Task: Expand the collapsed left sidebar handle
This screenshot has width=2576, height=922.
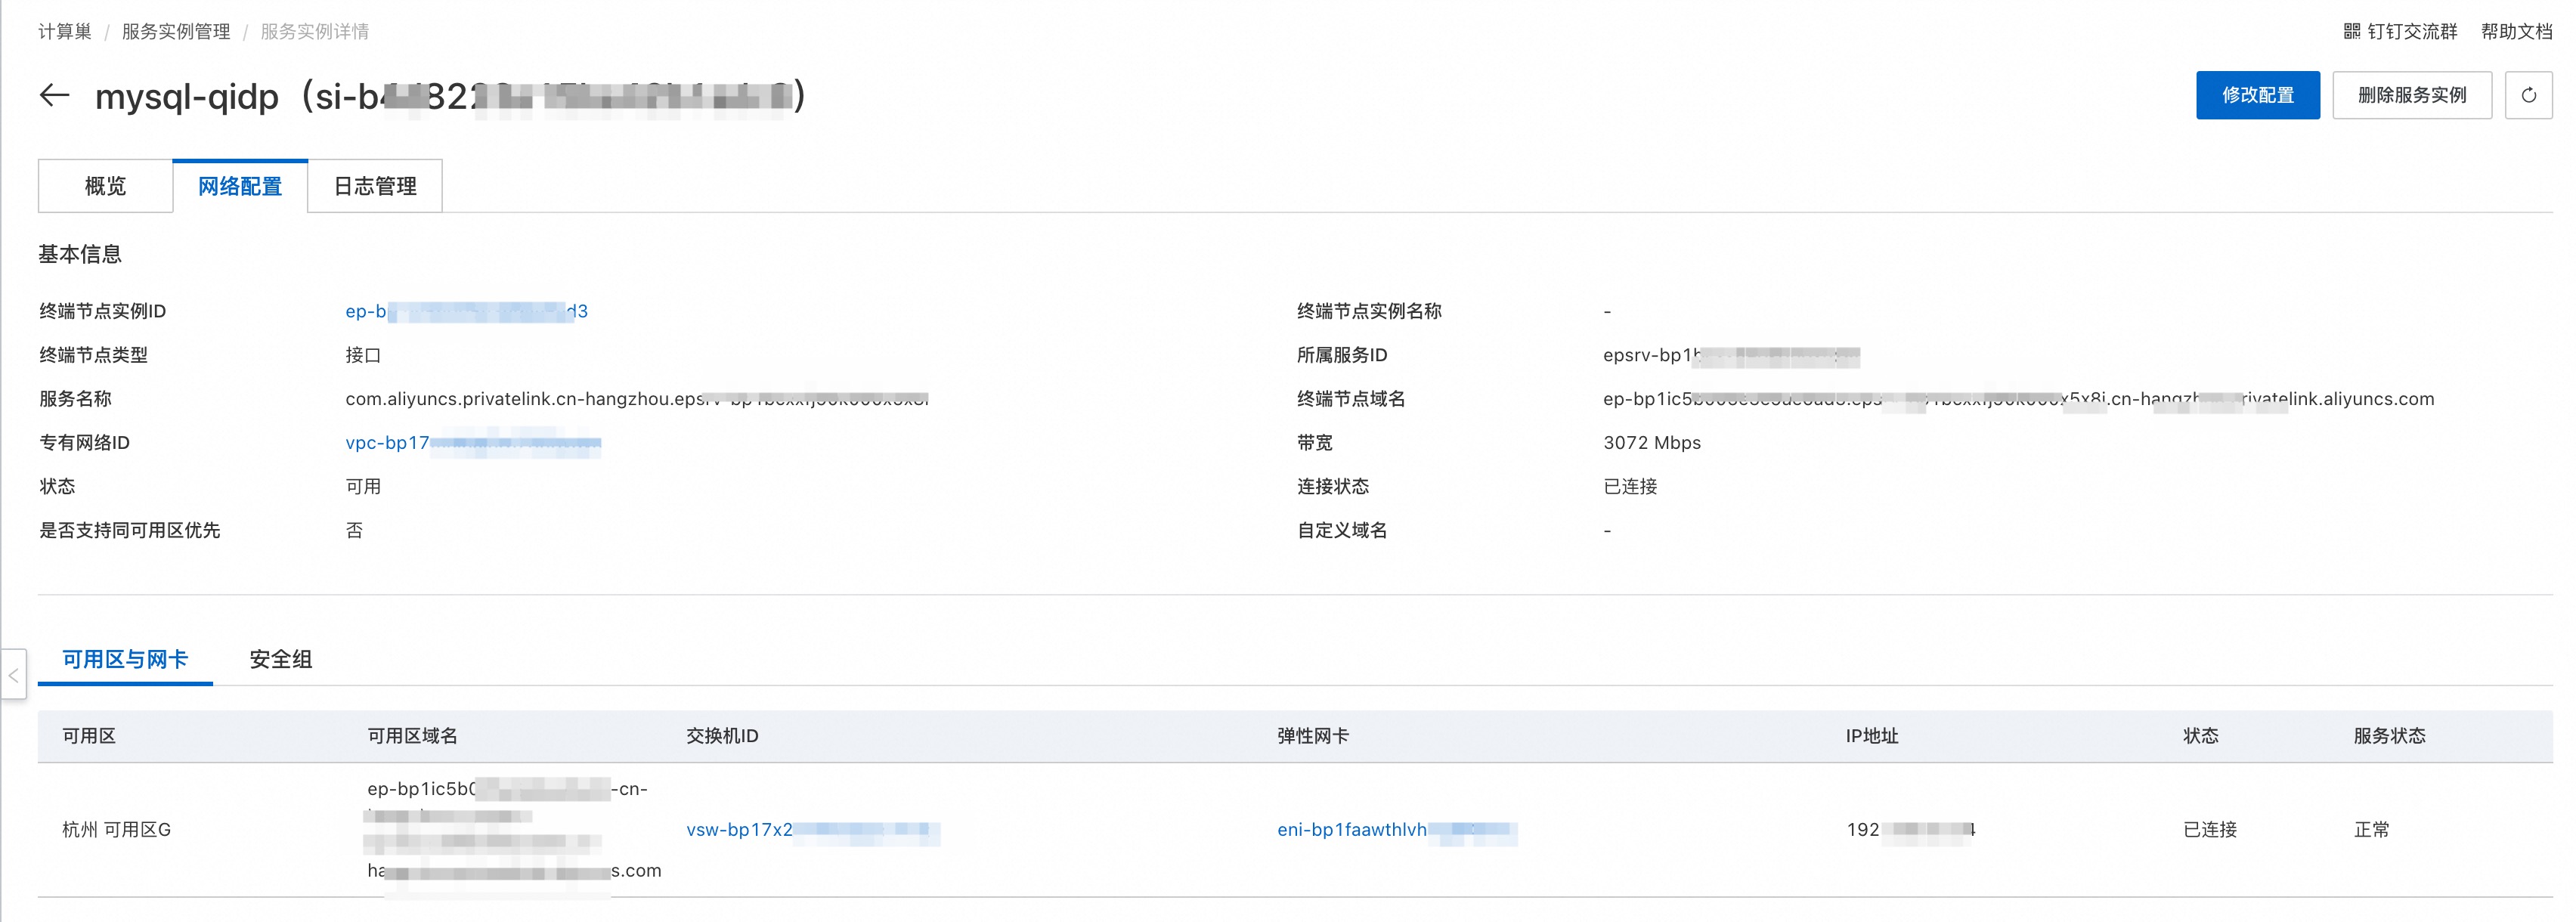Action: coord(13,675)
